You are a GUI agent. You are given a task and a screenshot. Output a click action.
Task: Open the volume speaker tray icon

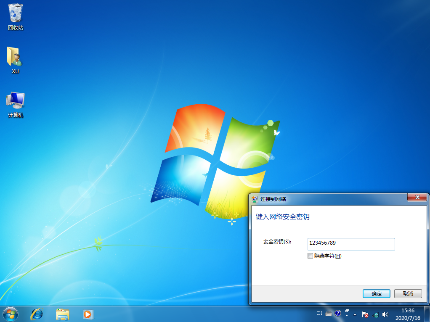385,314
